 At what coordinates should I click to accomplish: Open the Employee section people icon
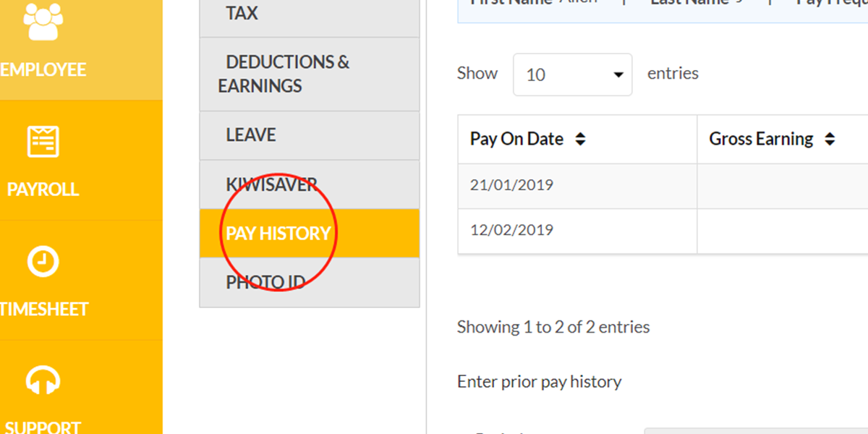click(43, 22)
